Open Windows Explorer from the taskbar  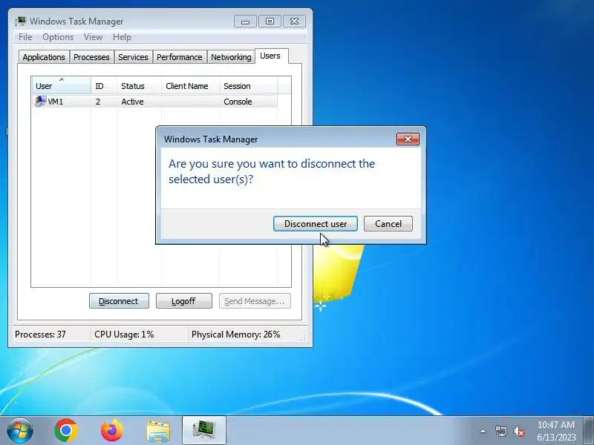coord(158,431)
